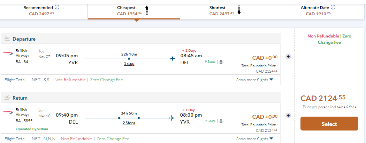Click the Departure section airplane icon
The image size is (366, 143).
point(7,39)
